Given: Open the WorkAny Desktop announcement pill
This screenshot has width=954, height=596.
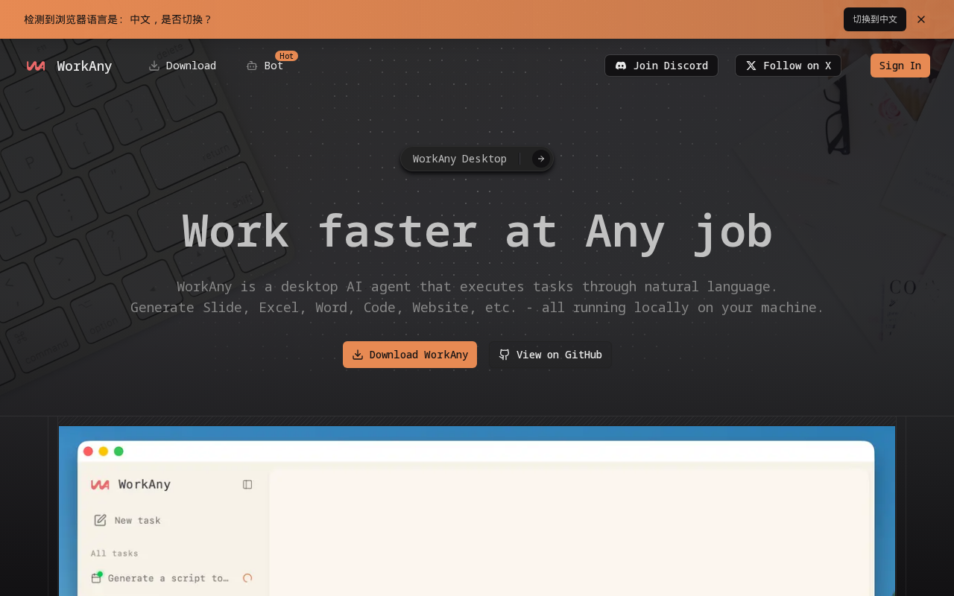Looking at the screenshot, I should pos(477,159).
